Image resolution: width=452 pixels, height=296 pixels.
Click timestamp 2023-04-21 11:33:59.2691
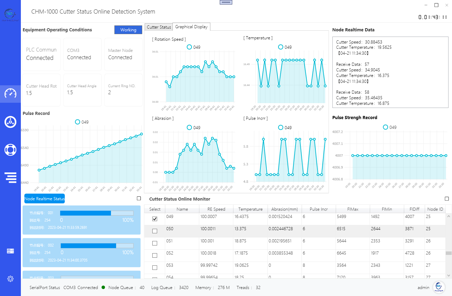pos(68,227)
